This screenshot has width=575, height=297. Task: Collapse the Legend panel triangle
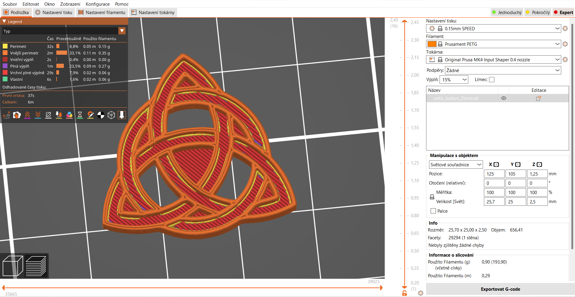[x=4, y=22]
